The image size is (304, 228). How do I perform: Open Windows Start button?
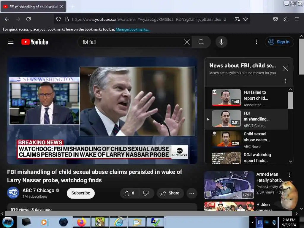coord(8,222)
